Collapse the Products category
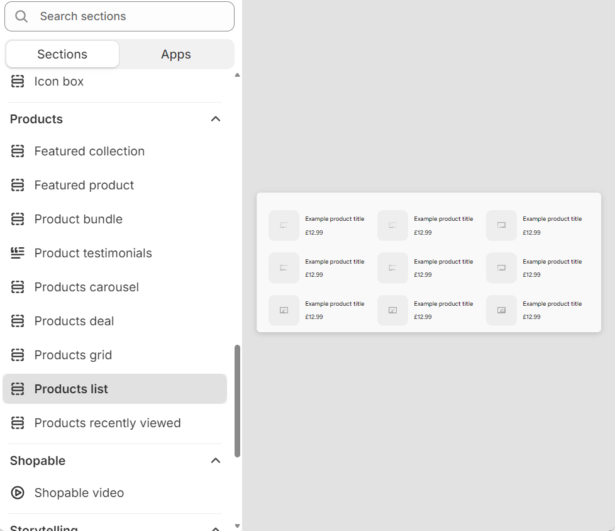This screenshot has width=615, height=531. (x=215, y=119)
